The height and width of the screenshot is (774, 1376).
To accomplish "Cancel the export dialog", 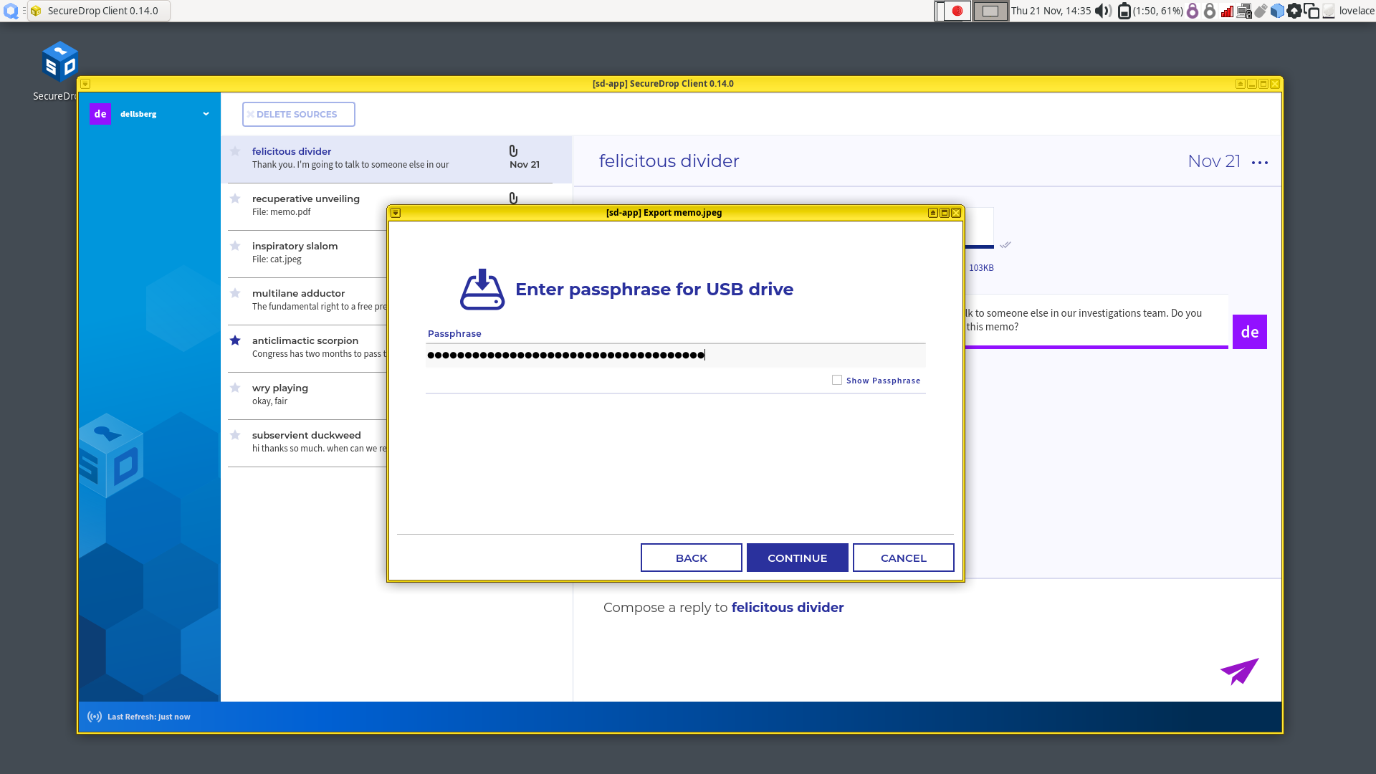I will tap(903, 558).
